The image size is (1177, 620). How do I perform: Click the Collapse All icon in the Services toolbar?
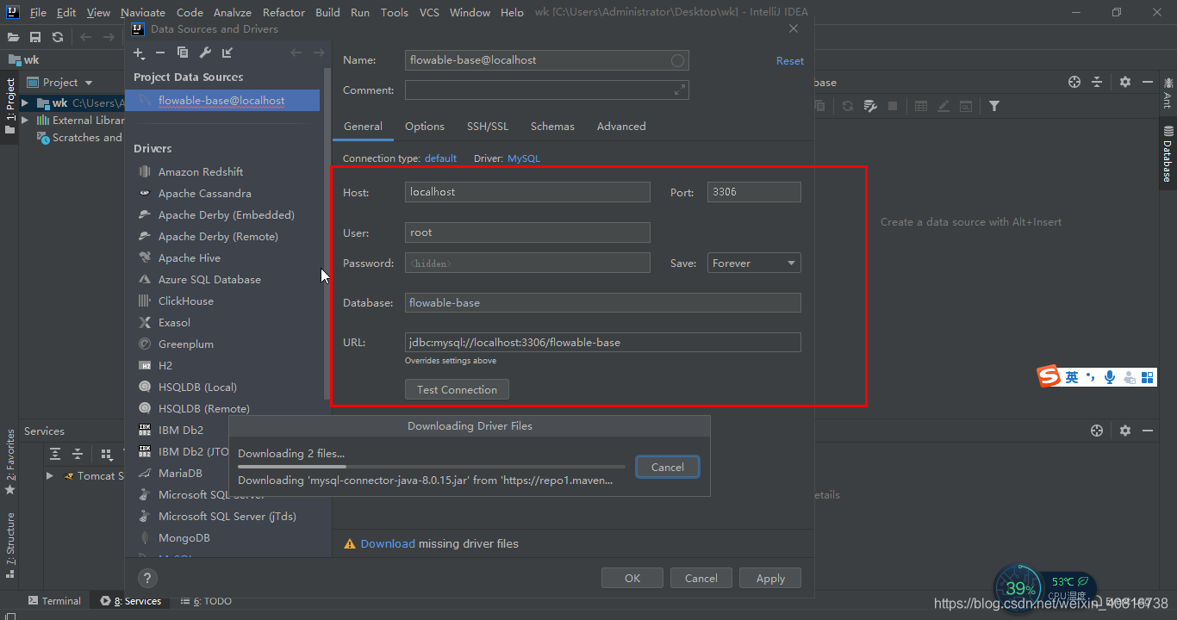(x=78, y=454)
